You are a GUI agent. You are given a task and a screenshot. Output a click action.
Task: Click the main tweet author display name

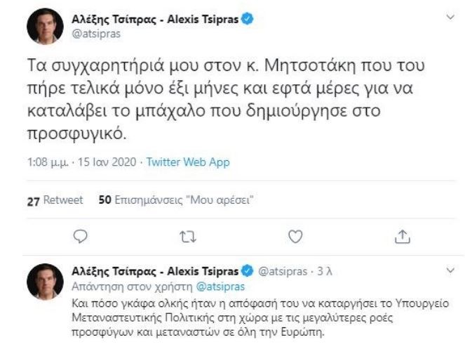coord(155,19)
